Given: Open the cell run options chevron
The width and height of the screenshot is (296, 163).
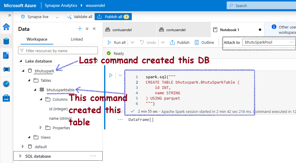Looking at the screenshot, I should 120,75.
